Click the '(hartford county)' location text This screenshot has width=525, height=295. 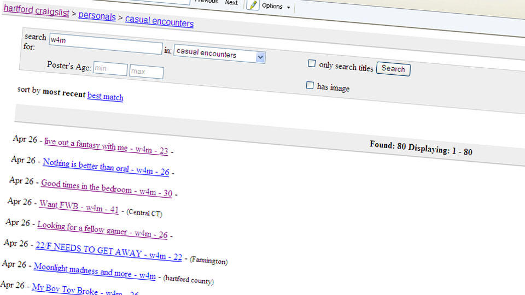point(188,280)
